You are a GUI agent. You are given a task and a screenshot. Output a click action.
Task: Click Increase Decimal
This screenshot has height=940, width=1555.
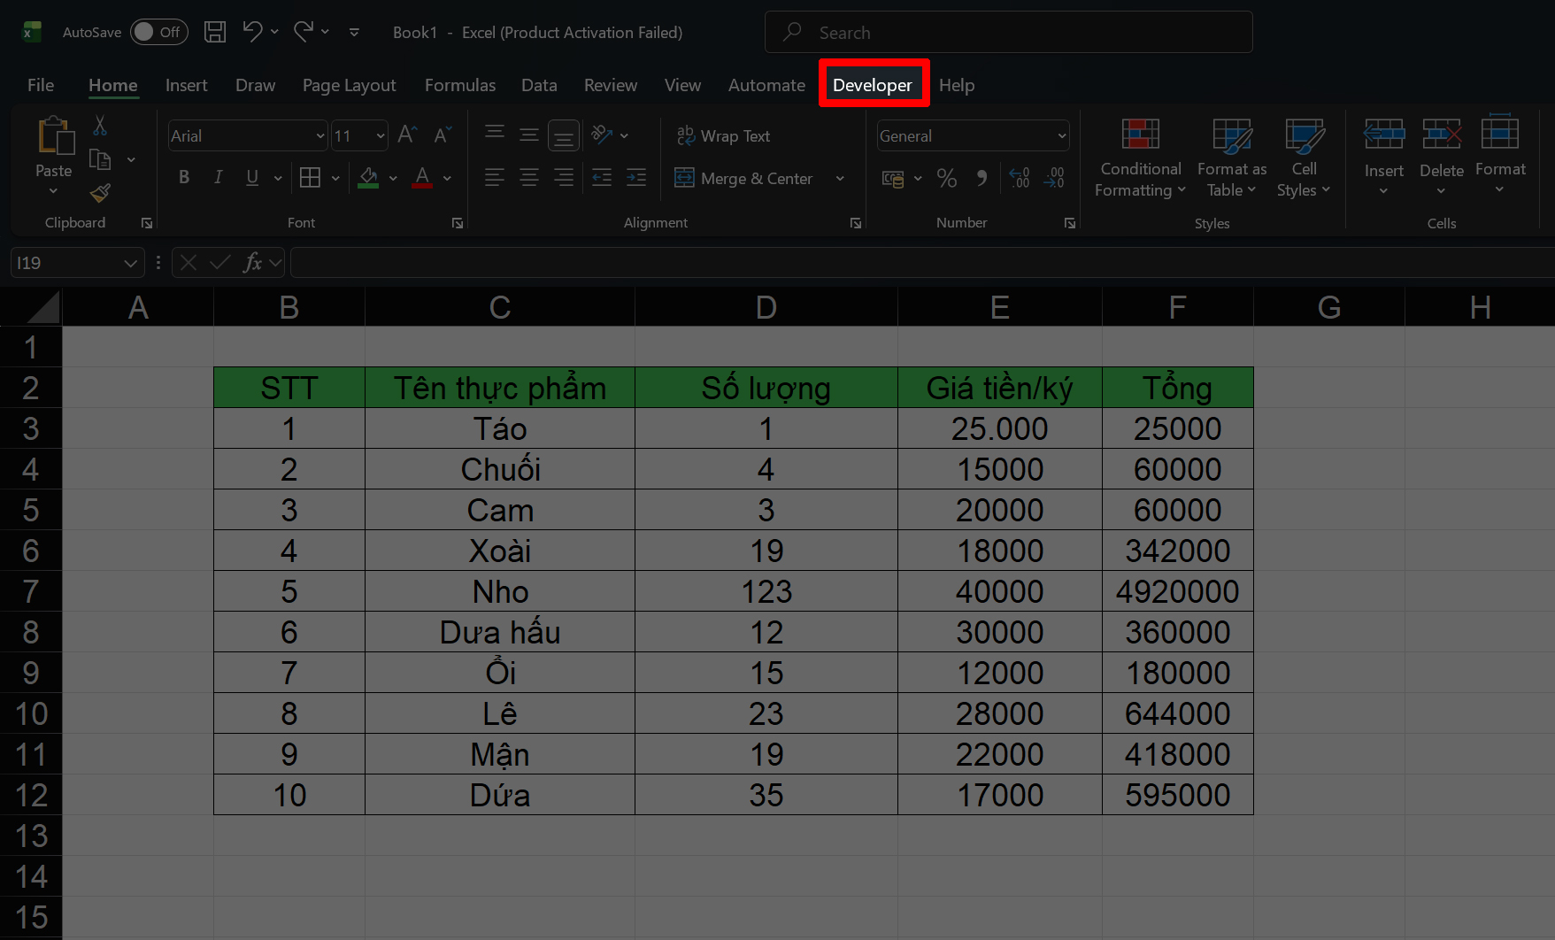[x=1018, y=178]
